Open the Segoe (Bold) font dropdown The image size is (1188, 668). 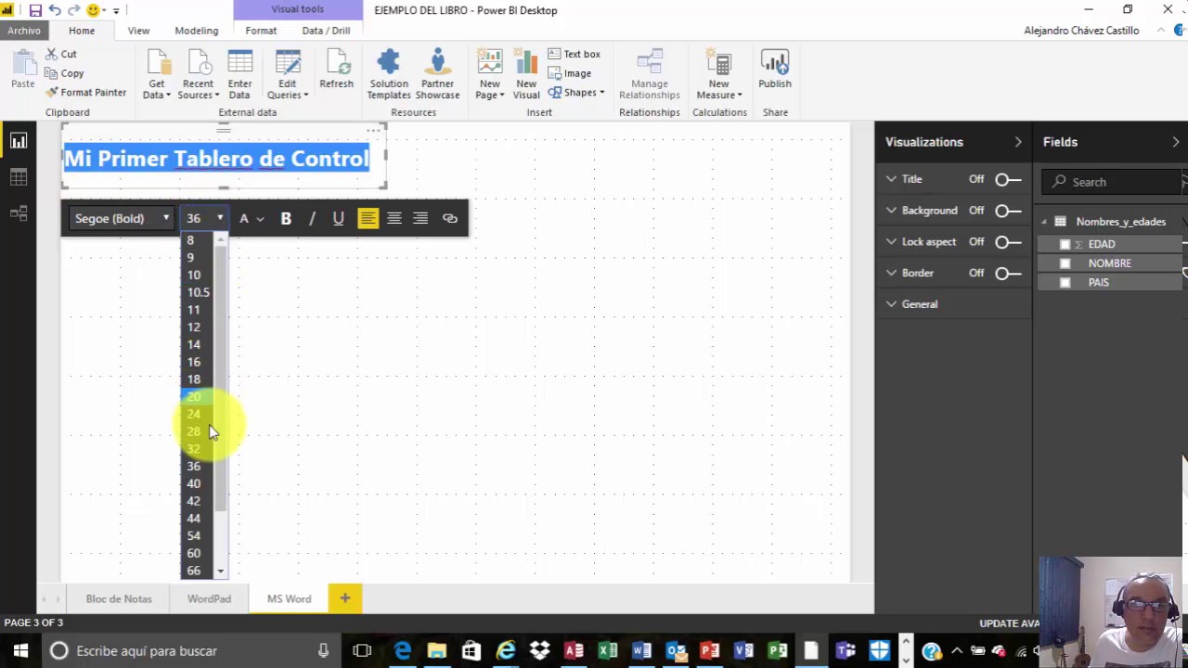122,219
